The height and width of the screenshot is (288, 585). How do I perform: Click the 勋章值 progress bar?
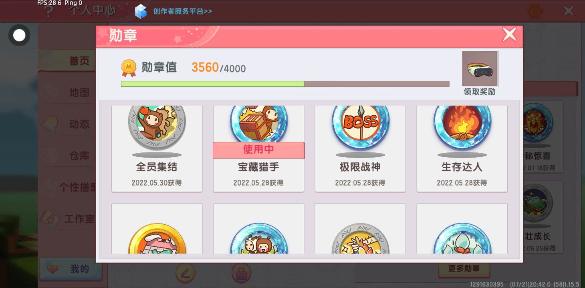coord(285,84)
